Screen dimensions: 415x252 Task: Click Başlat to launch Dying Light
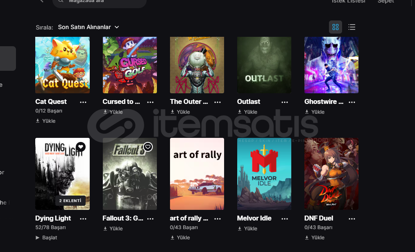(47, 237)
